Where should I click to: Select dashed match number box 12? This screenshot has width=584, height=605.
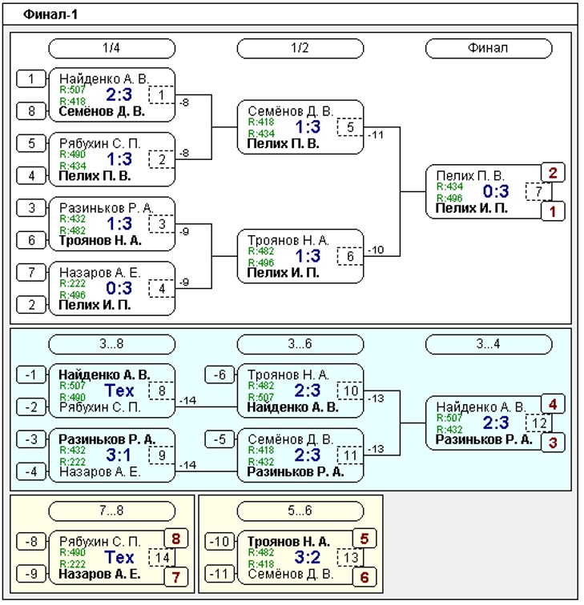(538, 423)
